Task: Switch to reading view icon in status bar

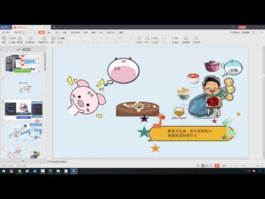Action: tap(211, 166)
